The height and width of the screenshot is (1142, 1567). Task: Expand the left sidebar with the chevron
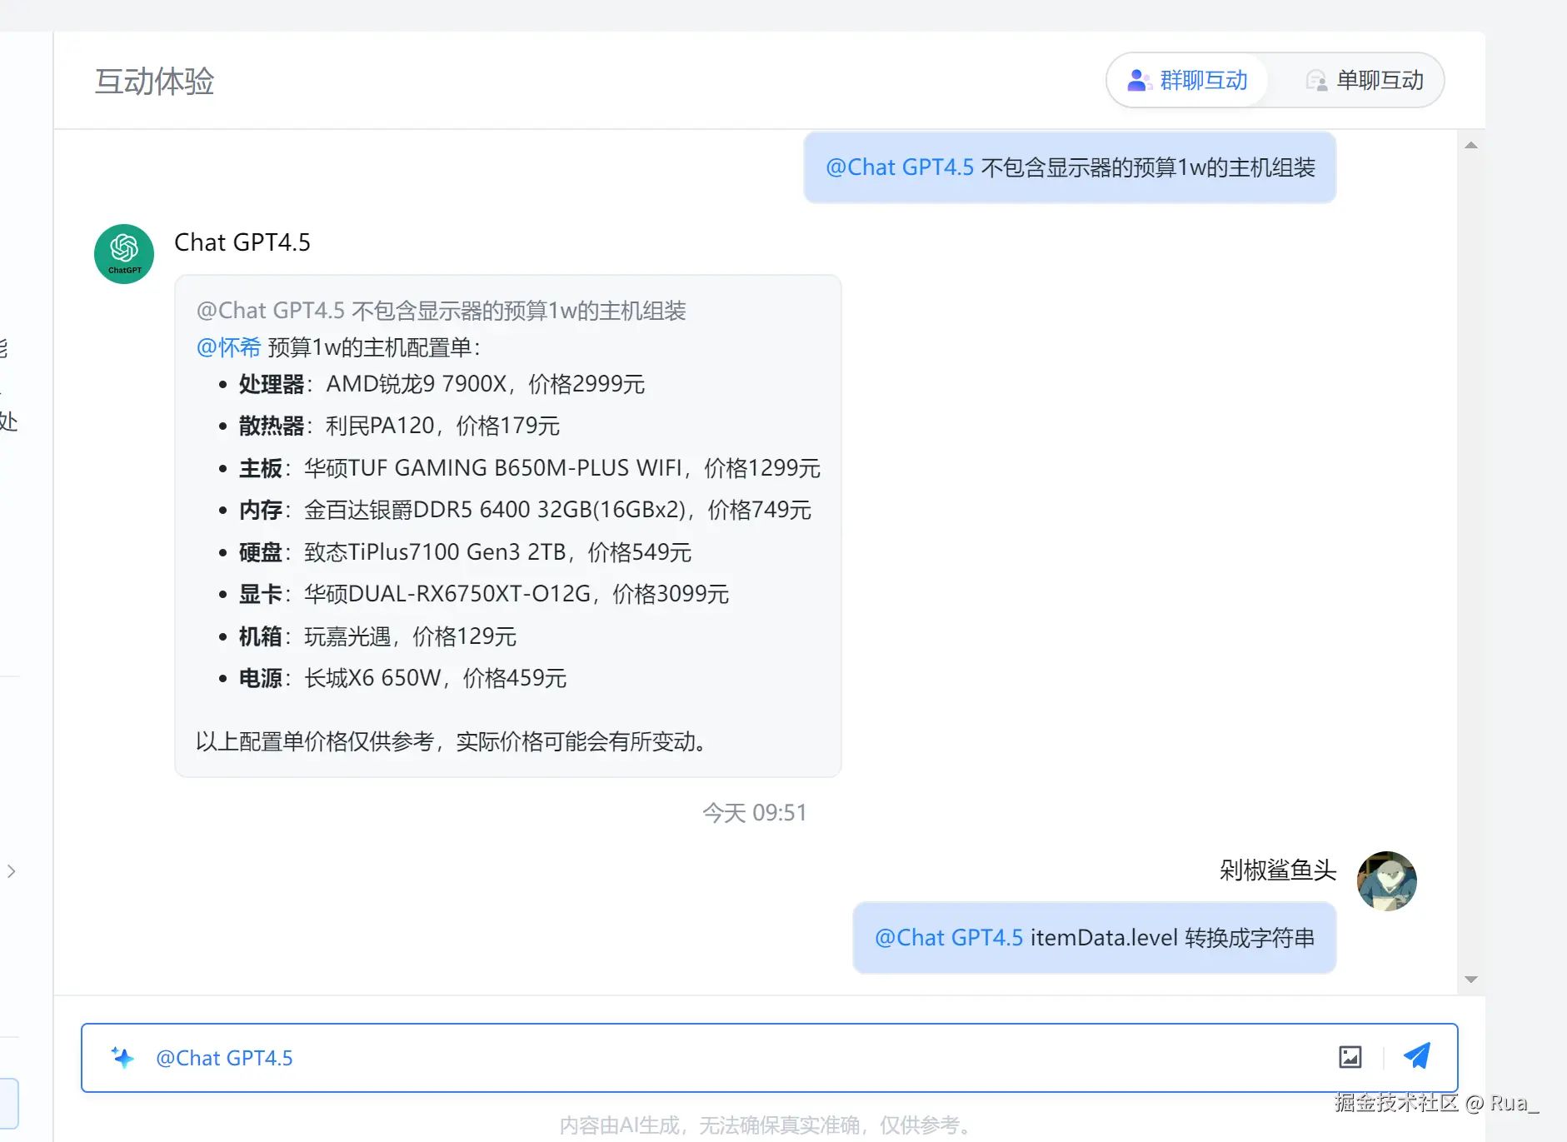[x=12, y=871]
